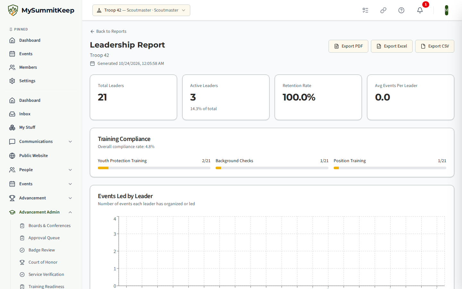Open the Troop 42 Scoutmaster role dropdown
Viewport: 462px width, 289px height.
(141, 10)
